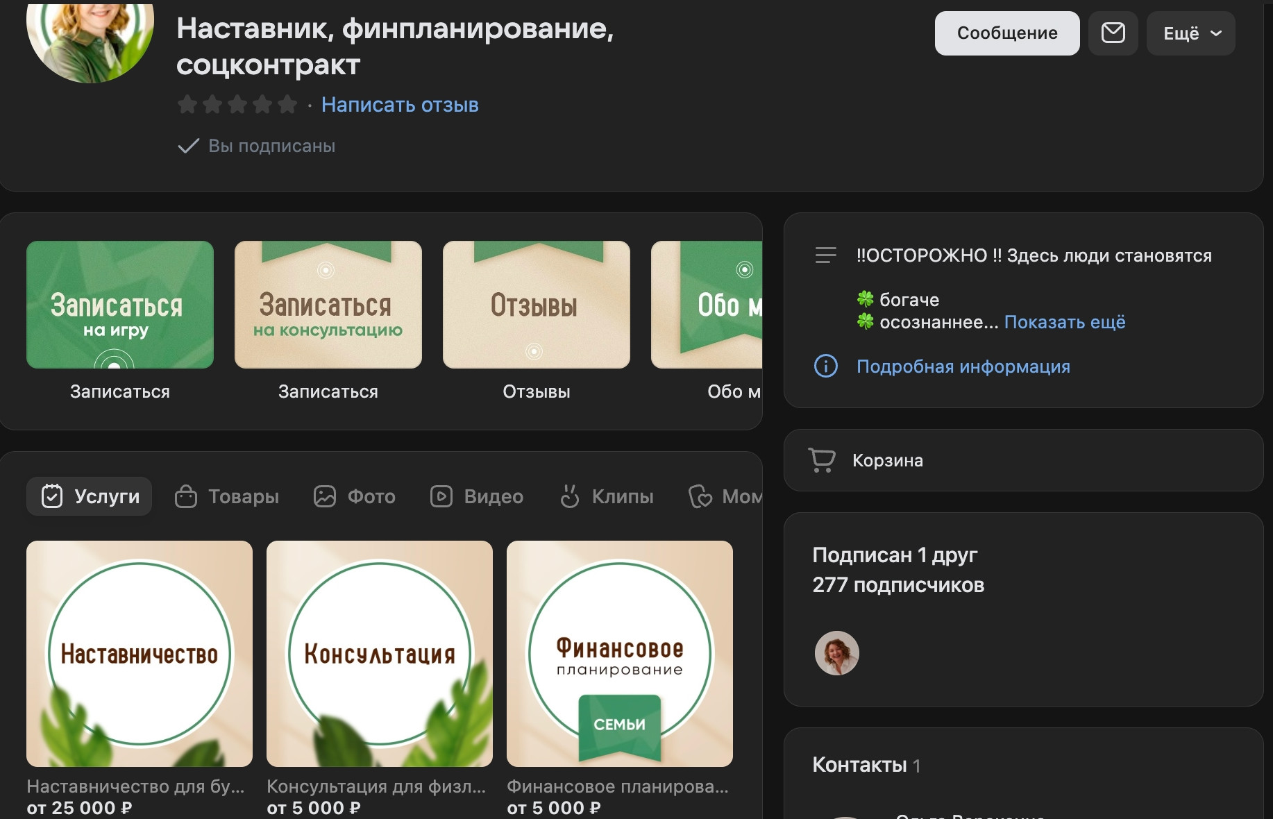Click the Клипы hand icon

pyautogui.click(x=570, y=496)
